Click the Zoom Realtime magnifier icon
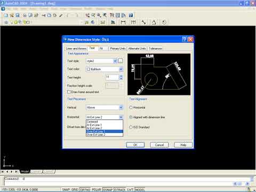The image size is (256, 192). click(93, 15)
